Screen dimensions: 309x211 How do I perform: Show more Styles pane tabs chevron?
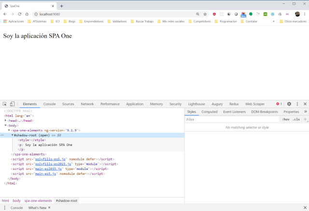click(306, 112)
